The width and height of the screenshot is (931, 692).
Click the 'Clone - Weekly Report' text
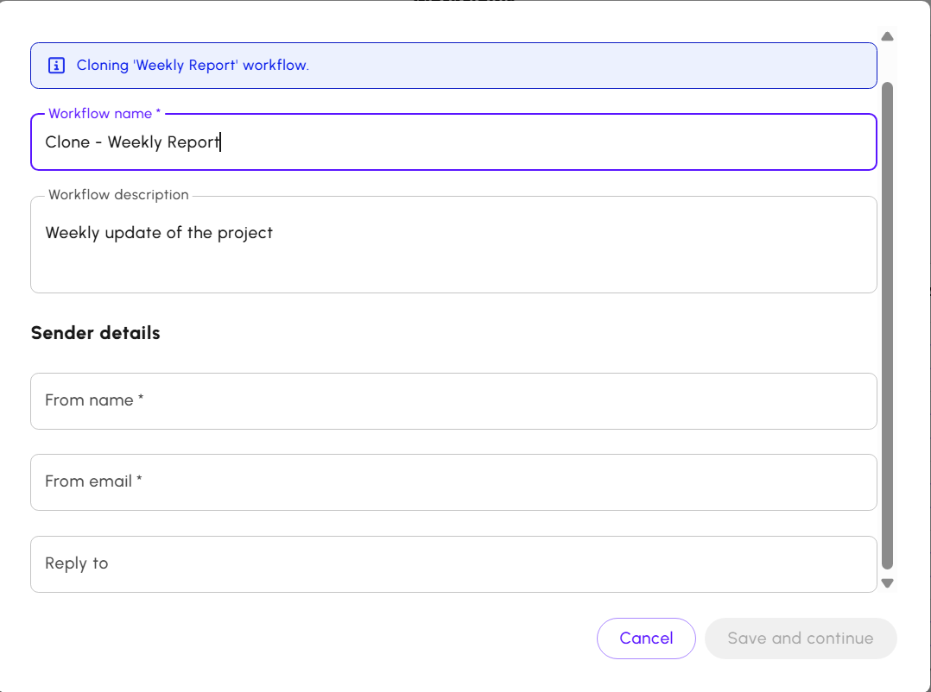point(132,142)
